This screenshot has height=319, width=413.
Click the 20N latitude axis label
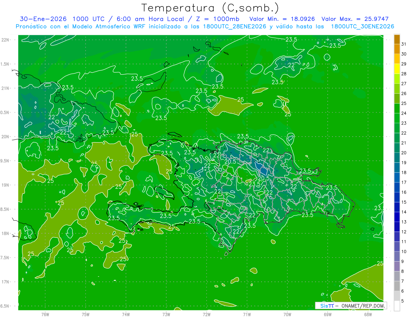pos(5,137)
